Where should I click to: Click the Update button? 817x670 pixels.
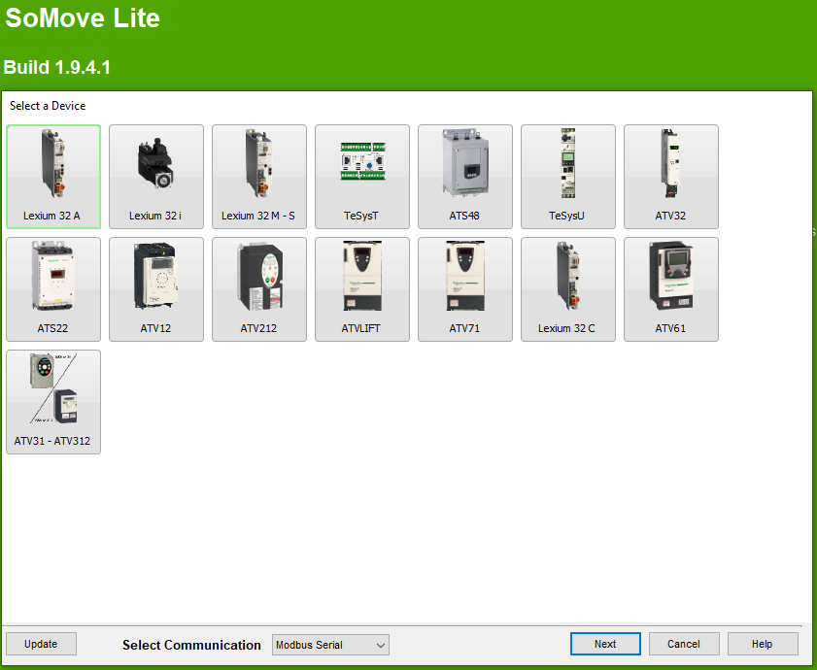[41, 644]
